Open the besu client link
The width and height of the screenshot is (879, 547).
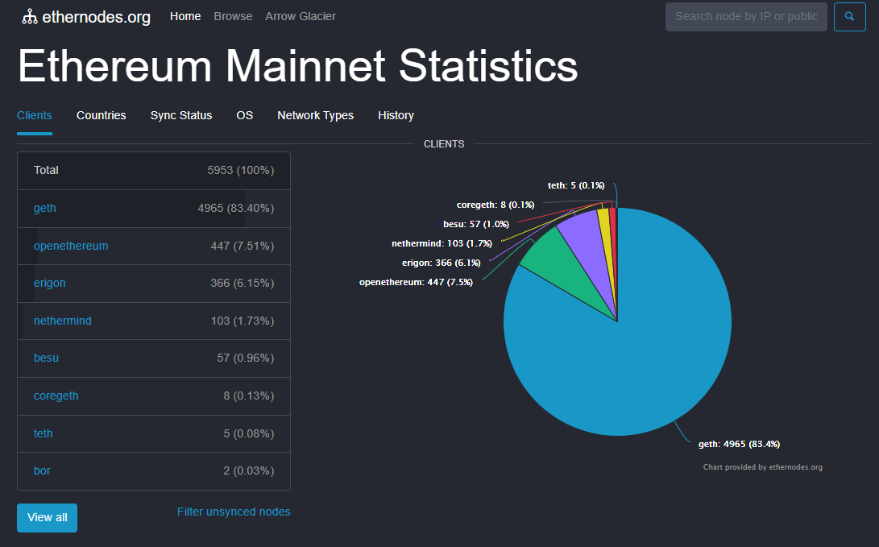[x=46, y=358]
